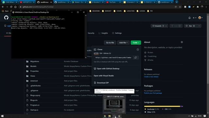Click the CSS language entry
The image size is (209, 118).
pyautogui.click(x=167, y=109)
